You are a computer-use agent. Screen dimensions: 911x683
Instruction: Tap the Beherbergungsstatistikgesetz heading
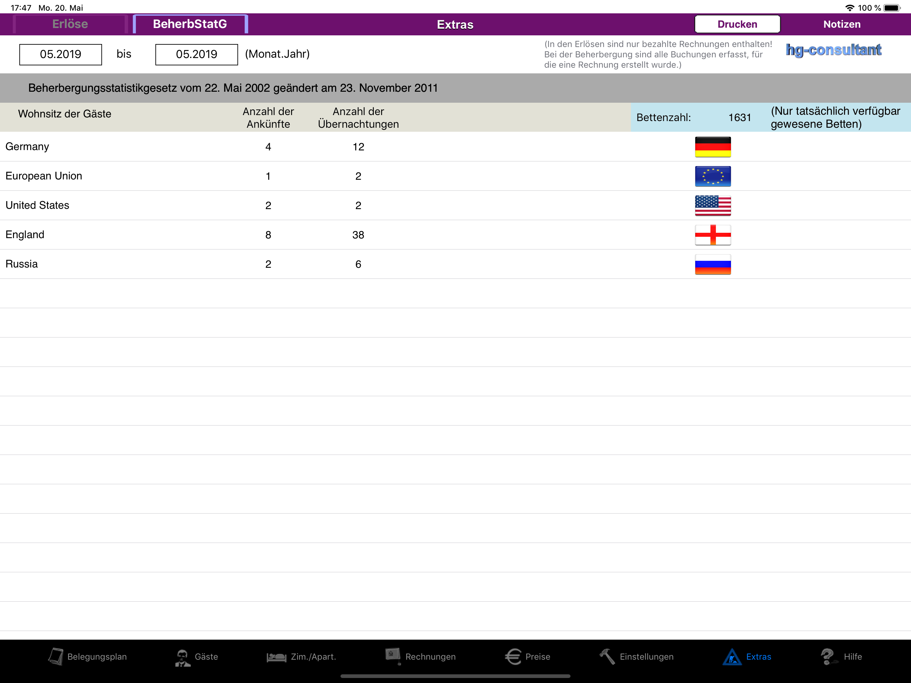tap(233, 88)
